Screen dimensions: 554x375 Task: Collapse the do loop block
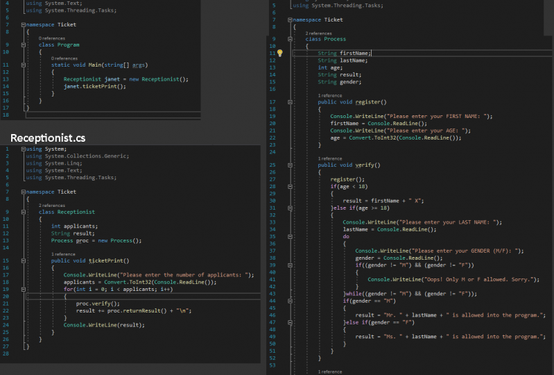click(x=290, y=237)
